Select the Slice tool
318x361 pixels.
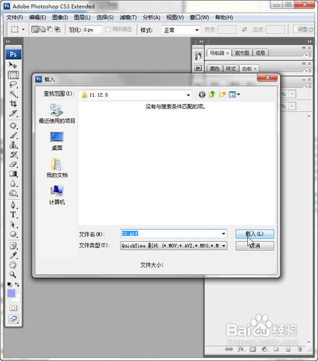tap(13, 113)
